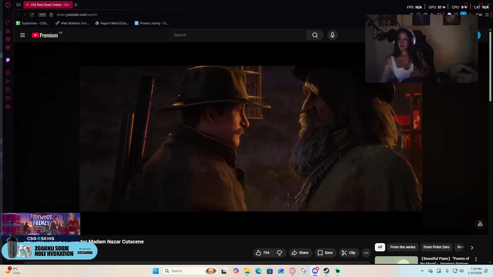This screenshot has width=493, height=277.
Task: Open the paper-plane sidebar icon
Action: coord(8,81)
